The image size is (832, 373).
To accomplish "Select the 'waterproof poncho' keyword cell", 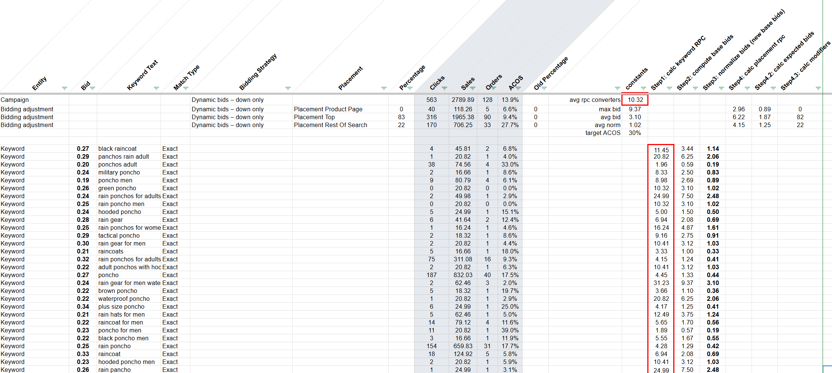I will pyautogui.click(x=129, y=299).
